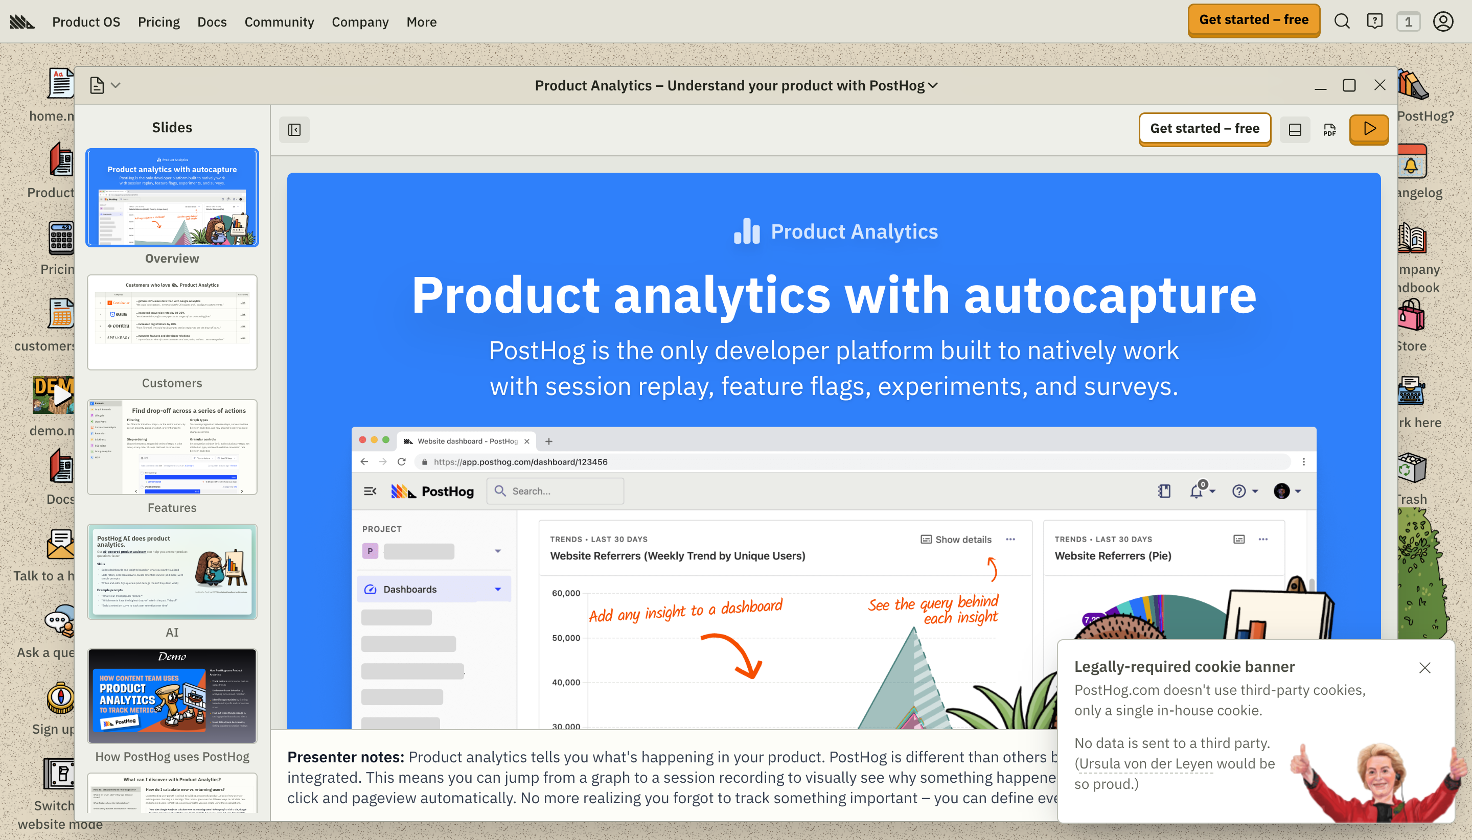Start the presentation with the play button
Screen dimensions: 1472x840
click(1369, 129)
